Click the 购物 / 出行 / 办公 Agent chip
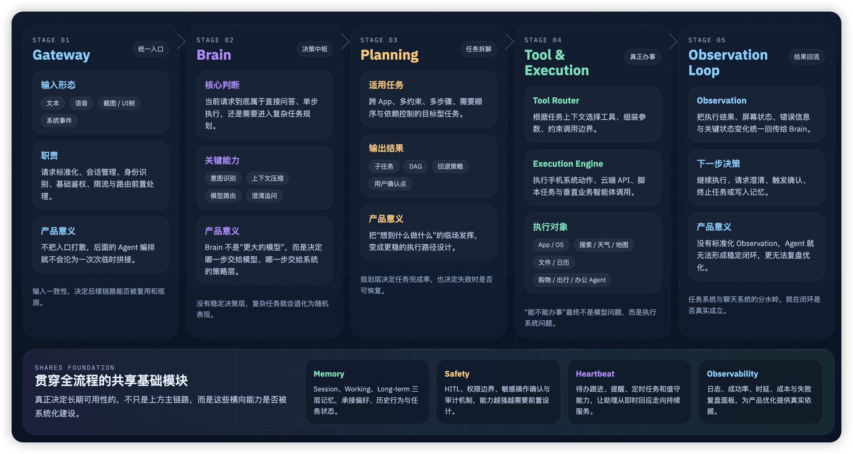Viewport: 853px width, 454px height. 572,280
